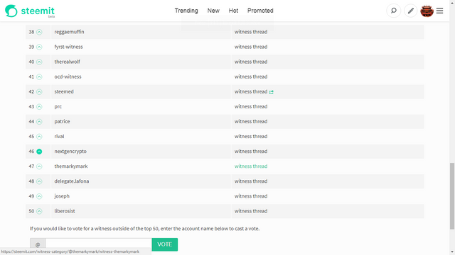455x255 pixels.
Task: Remove vote from witness nextgencrypto
Action: tap(39, 152)
